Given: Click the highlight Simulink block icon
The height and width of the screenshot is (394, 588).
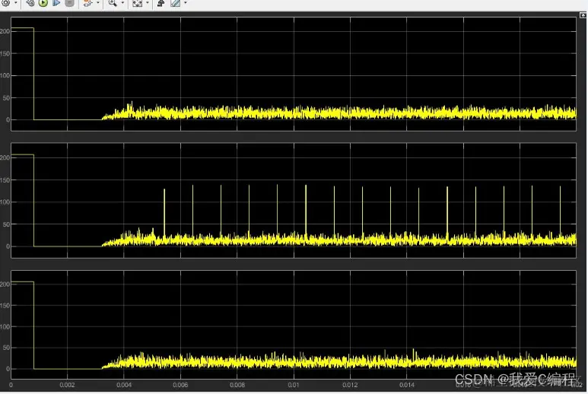Looking at the screenshot, I should [x=87, y=3].
